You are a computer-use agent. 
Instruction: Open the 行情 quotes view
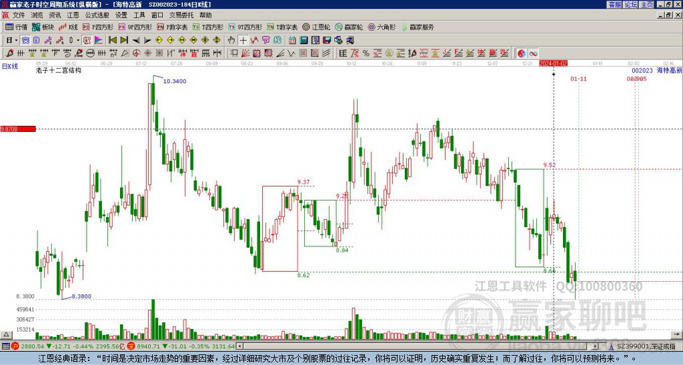16,27
